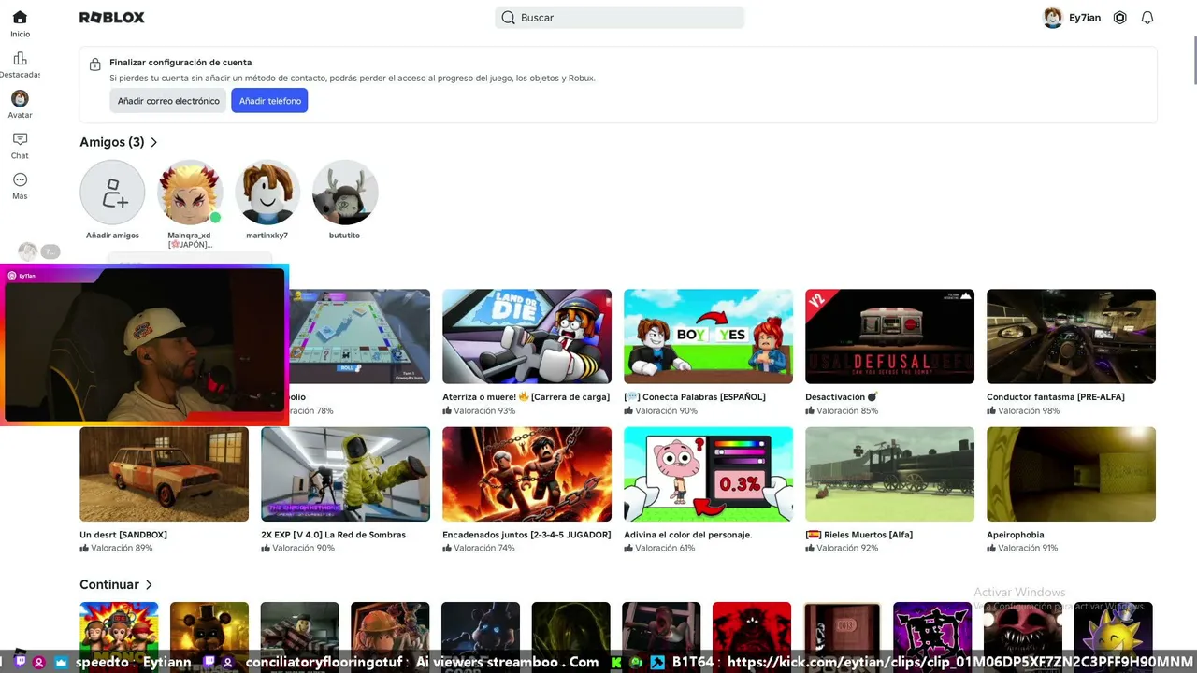Open the Desactivación game thumbnail
The width and height of the screenshot is (1197, 673).
click(x=889, y=336)
